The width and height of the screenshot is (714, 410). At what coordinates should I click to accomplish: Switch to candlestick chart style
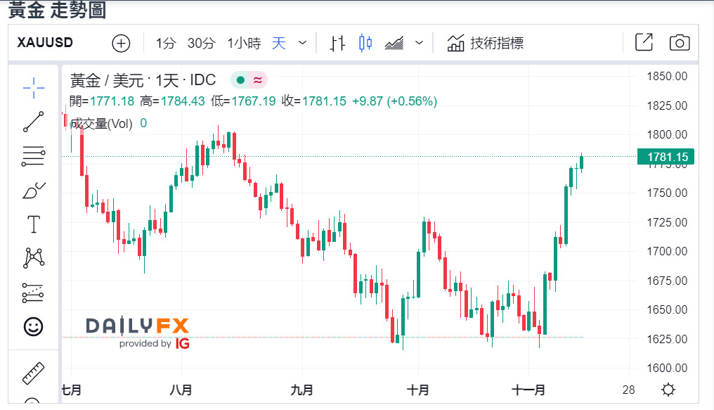pyautogui.click(x=365, y=43)
